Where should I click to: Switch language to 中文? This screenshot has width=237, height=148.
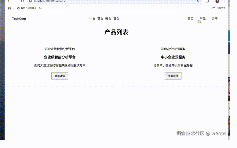[x=92, y=19]
